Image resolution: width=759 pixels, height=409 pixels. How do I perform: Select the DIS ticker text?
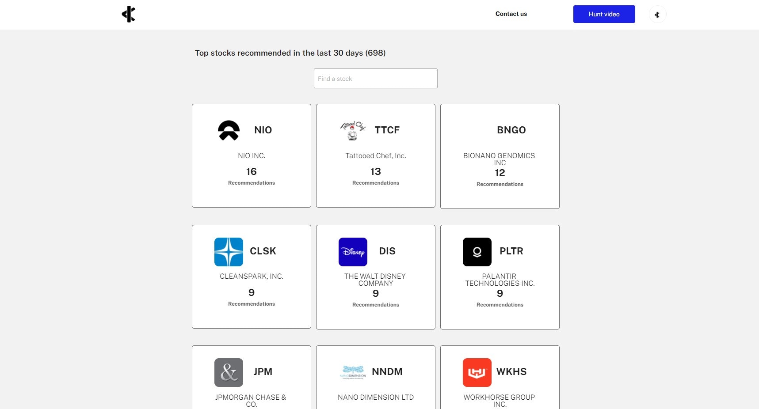[387, 251]
